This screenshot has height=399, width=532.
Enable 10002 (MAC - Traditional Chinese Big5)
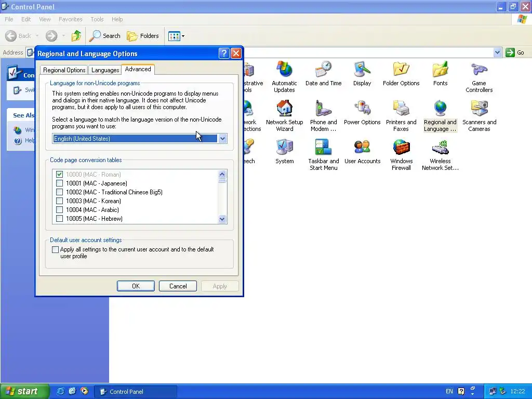59,192
